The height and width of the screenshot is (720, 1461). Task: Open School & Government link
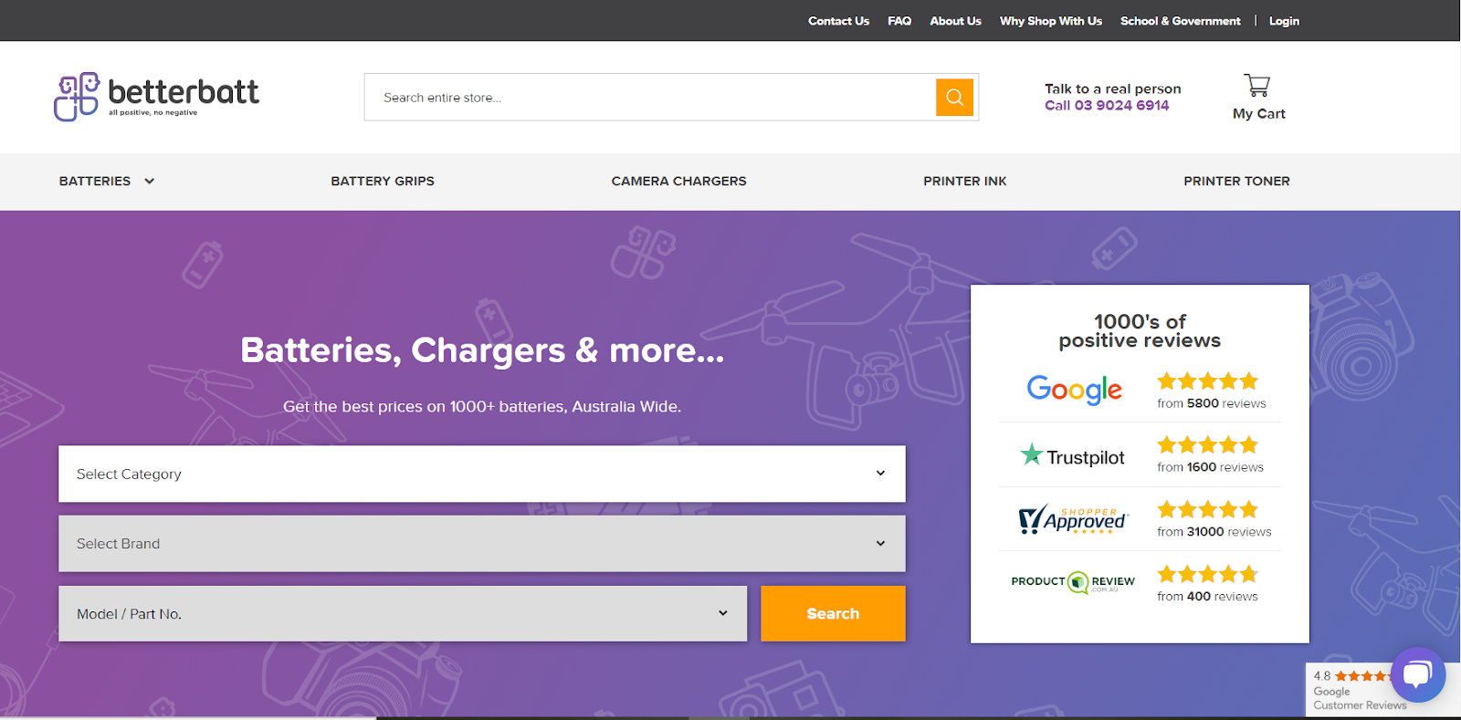pyautogui.click(x=1181, y=21)
